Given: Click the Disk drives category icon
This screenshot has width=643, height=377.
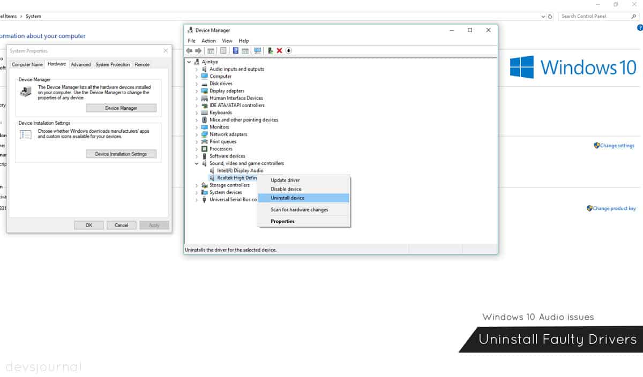Looking at the screenshot, I should point(204,84).
